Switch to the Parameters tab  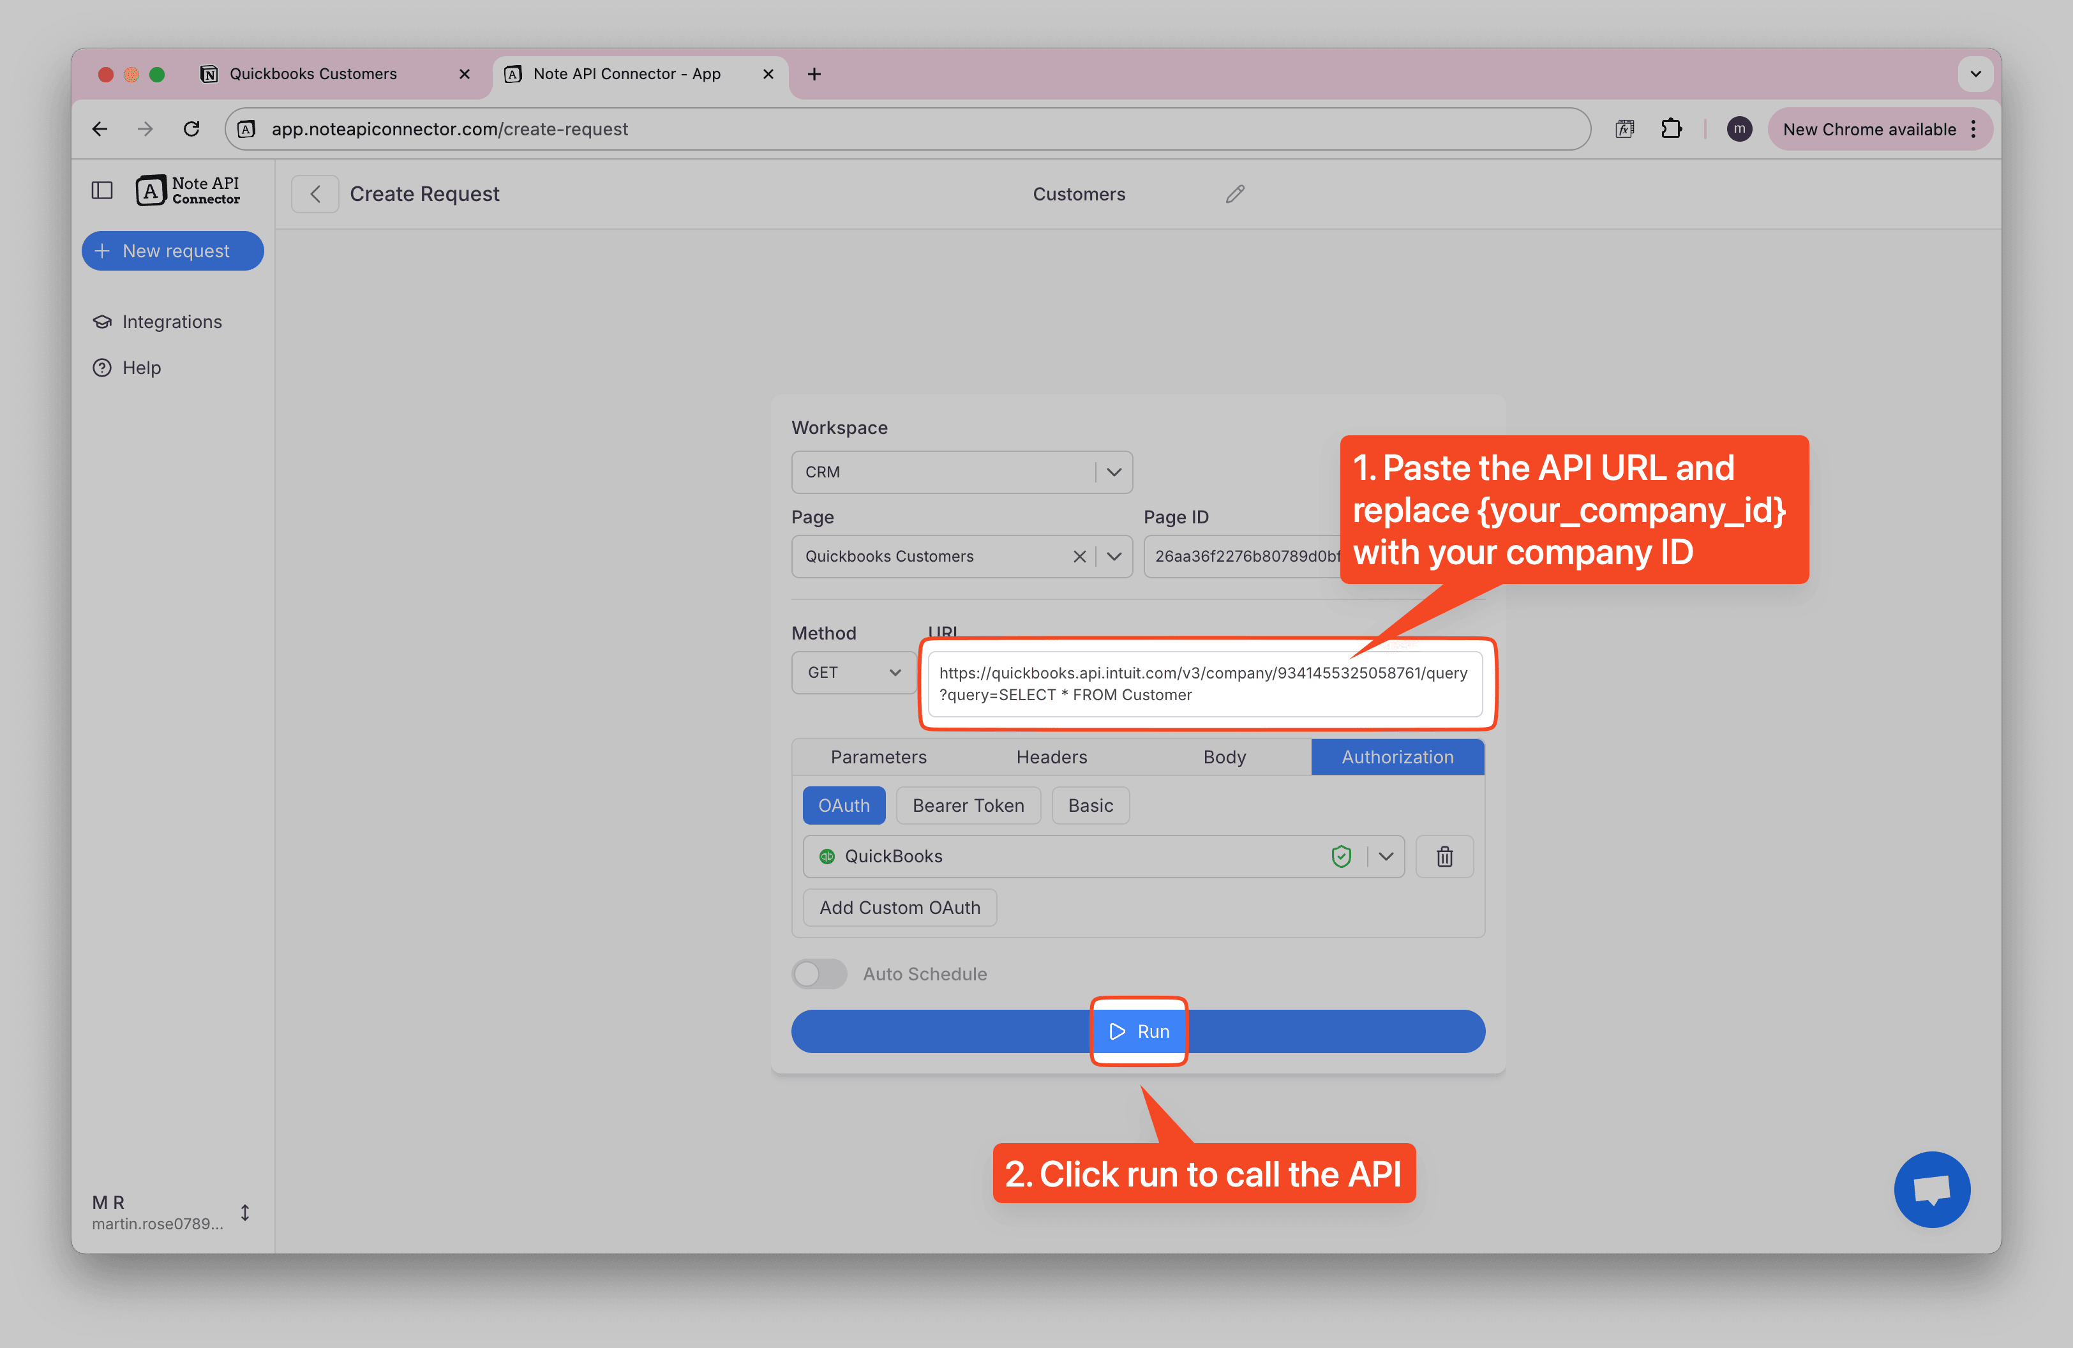878,757
